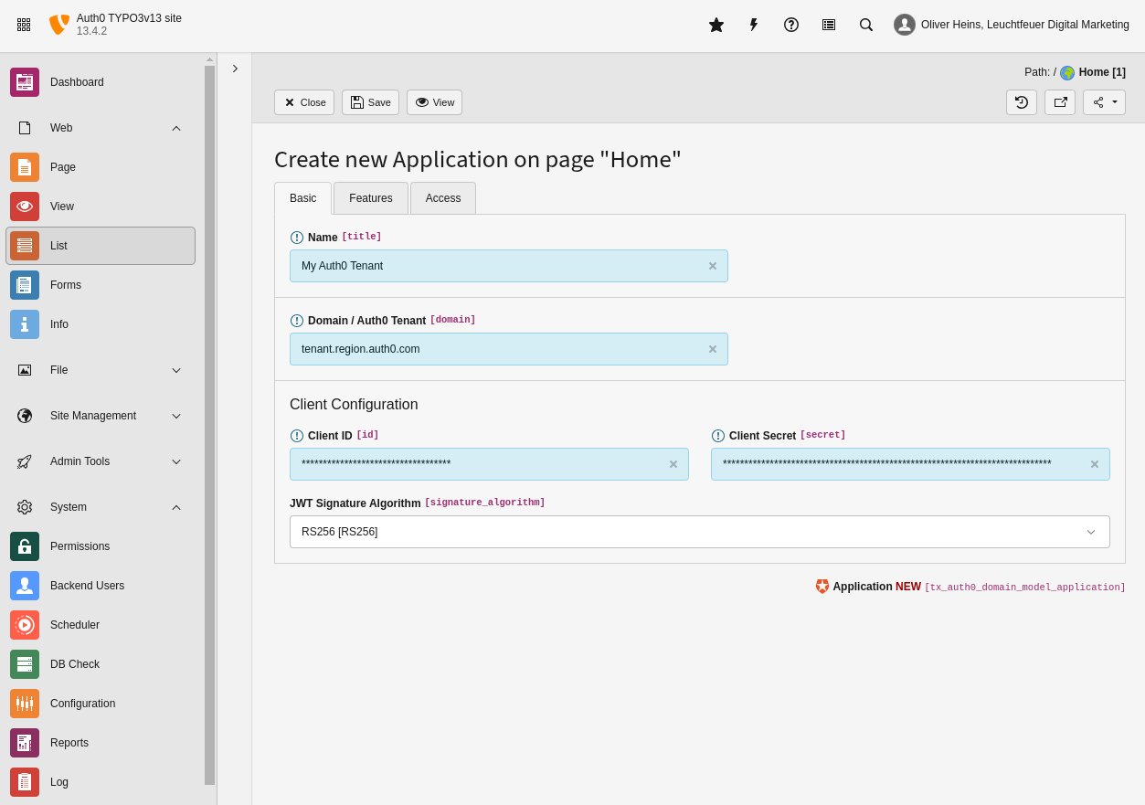Clear the Name field with its x icon
1145x805 pixels.
pos(712,266)
